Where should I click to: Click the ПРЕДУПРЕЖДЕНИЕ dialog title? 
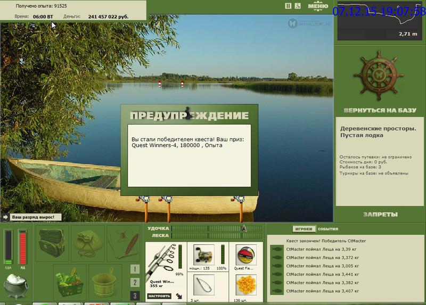pyautogui.click(x=189, y=116)
